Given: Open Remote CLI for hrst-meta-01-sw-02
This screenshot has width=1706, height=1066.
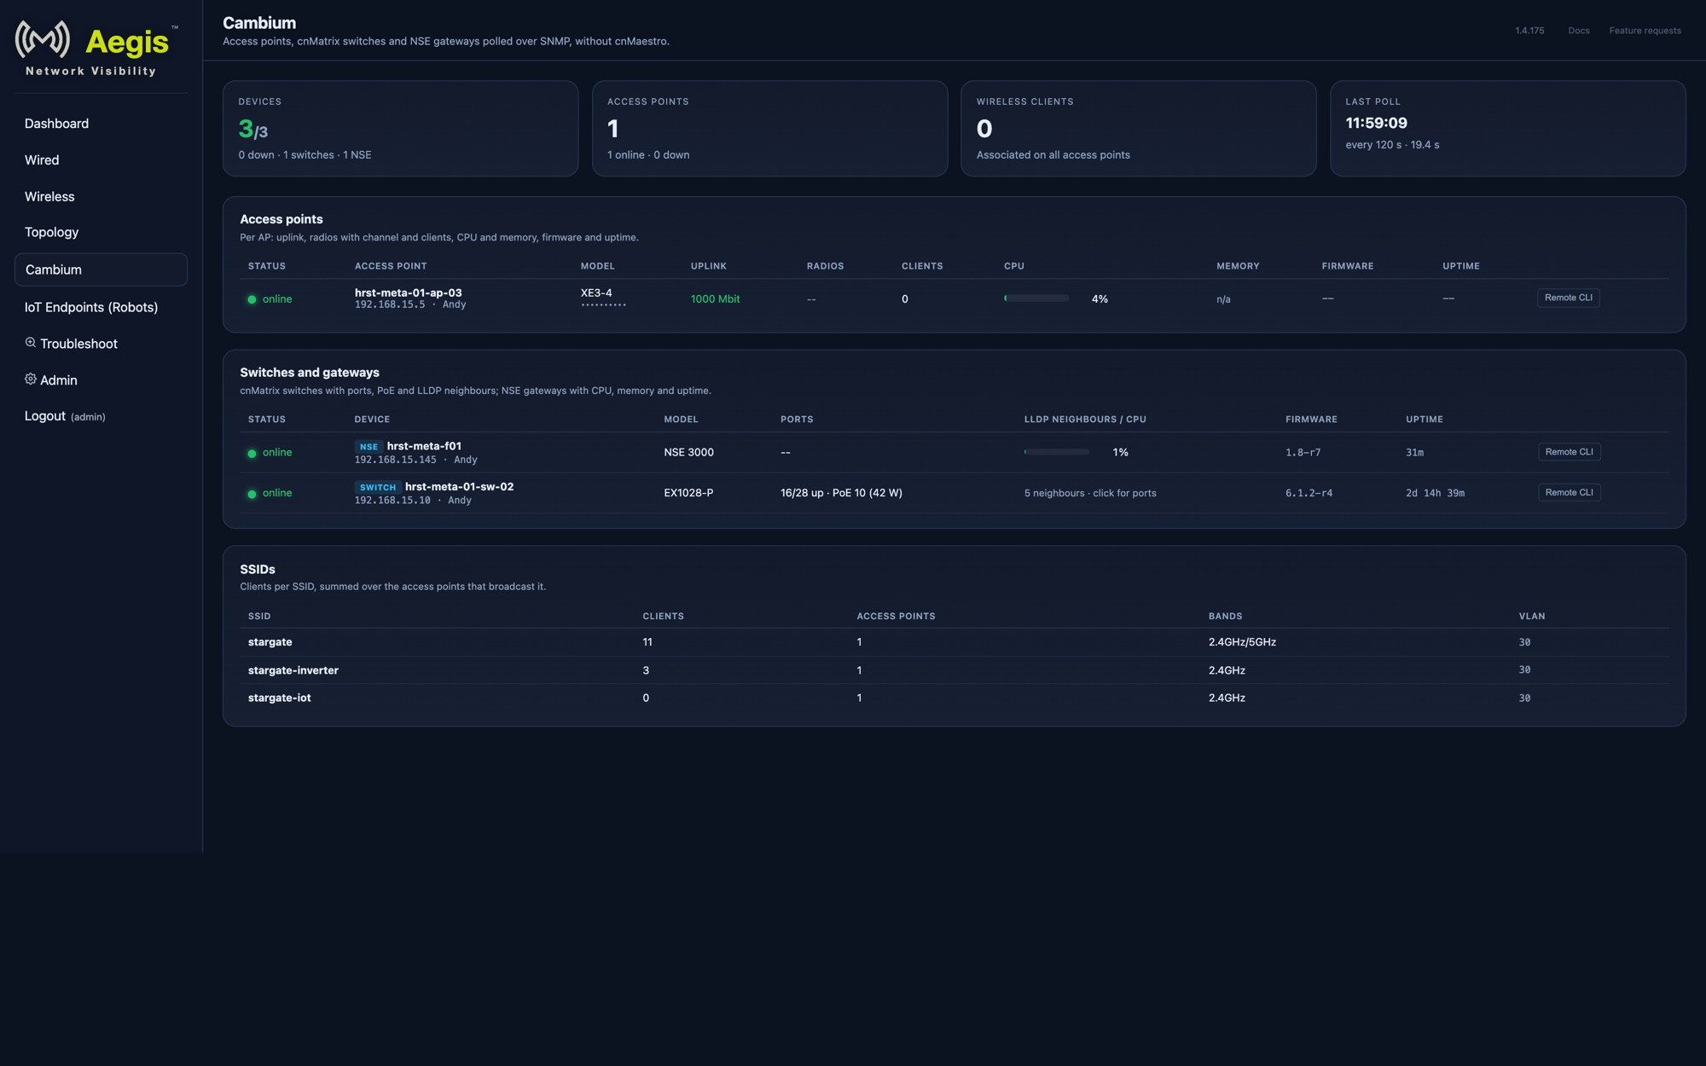Looking at the screenshot, I should click(1569, 493).
